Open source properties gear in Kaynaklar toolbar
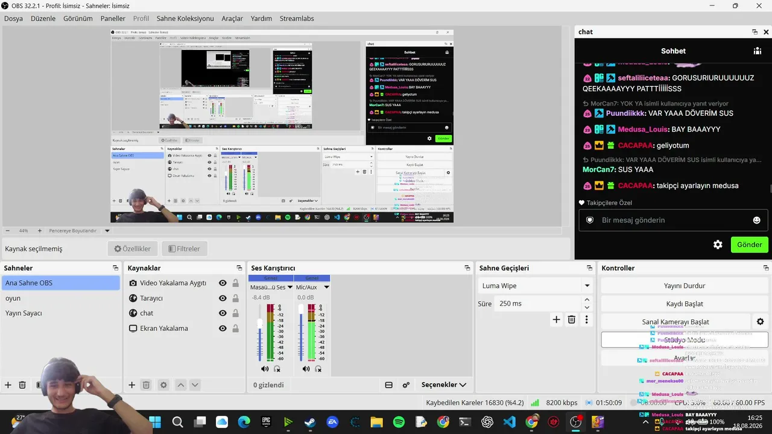This screenshot has width=772, height=434. click(163, 385)
